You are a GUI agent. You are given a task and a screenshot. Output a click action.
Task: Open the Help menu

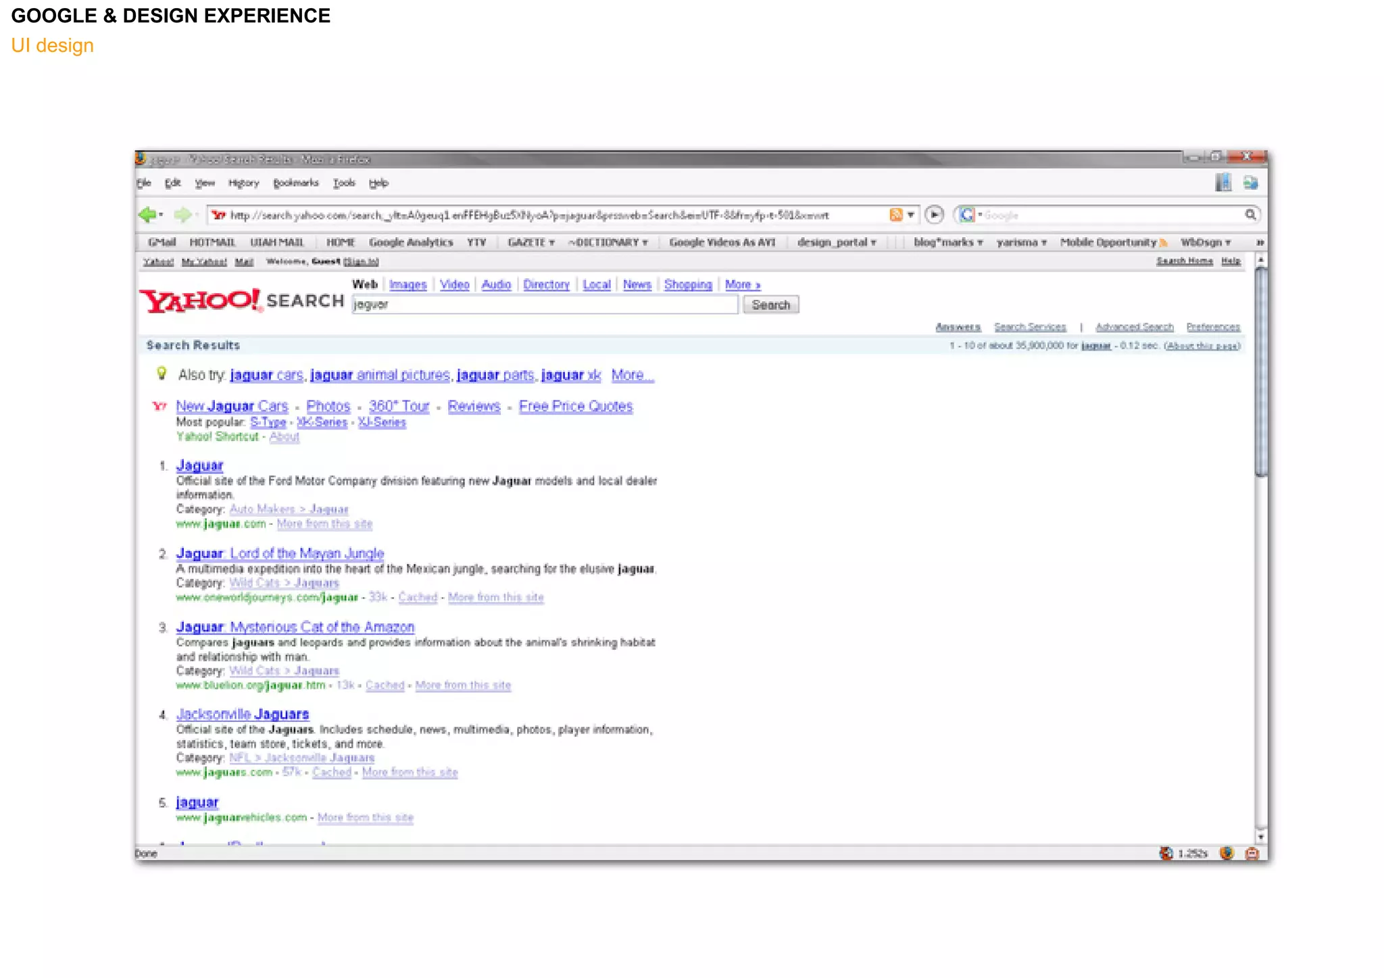378,183
